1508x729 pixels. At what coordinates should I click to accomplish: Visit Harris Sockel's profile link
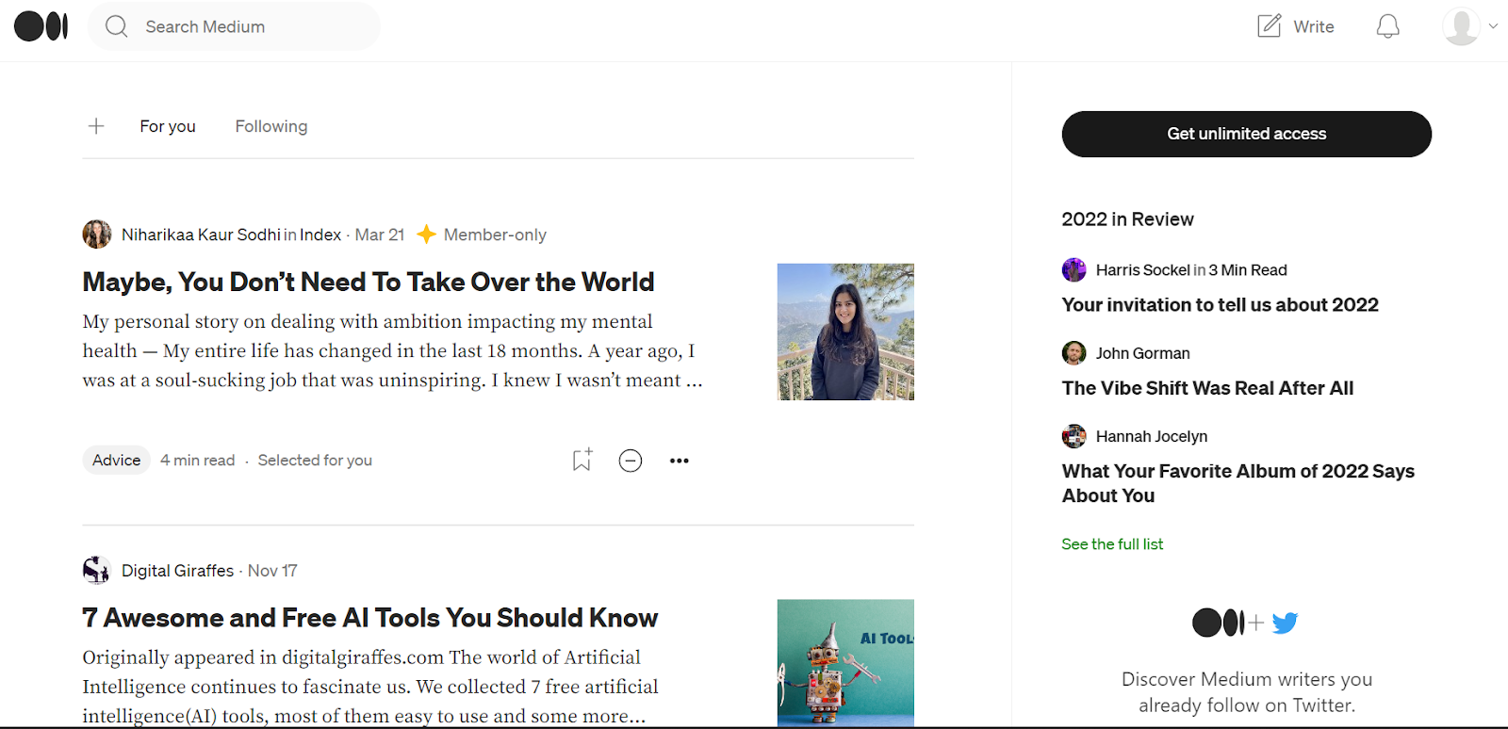click(x=1143, y=270)
